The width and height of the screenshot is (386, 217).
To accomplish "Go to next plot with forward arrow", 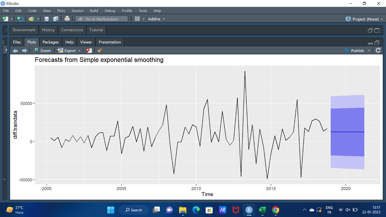I will (25, 50).
